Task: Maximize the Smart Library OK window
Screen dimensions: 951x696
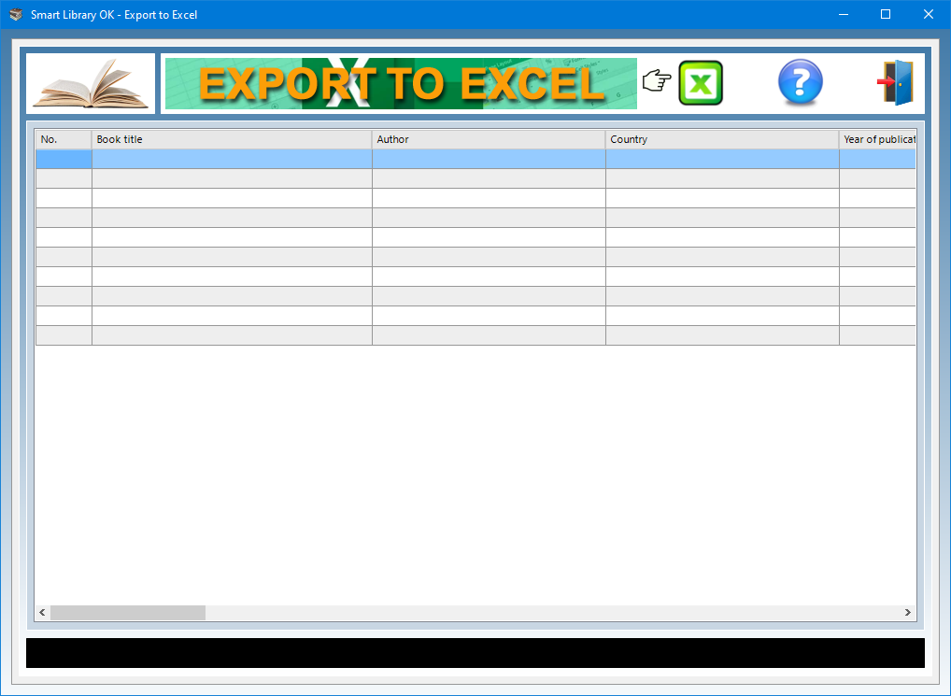Action: [886, 15]
